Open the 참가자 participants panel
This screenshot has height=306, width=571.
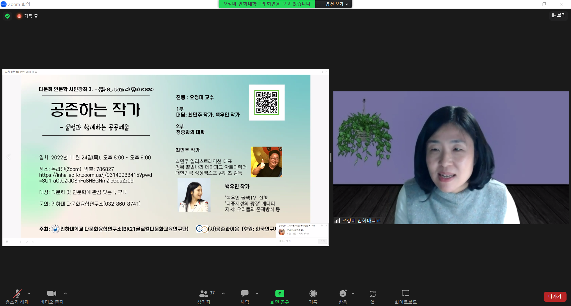click(204, 297)
